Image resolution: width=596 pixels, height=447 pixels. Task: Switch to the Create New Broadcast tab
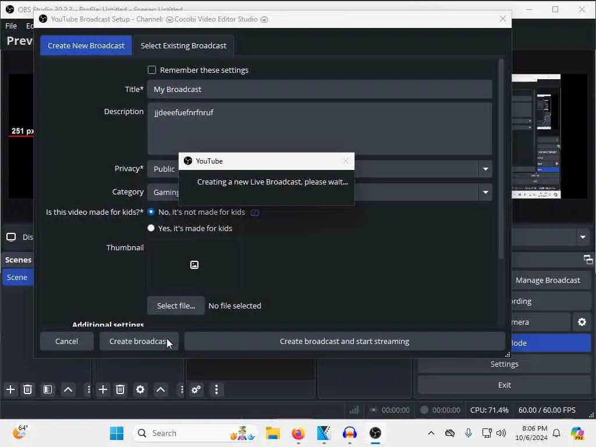click(x=86, y=45)
